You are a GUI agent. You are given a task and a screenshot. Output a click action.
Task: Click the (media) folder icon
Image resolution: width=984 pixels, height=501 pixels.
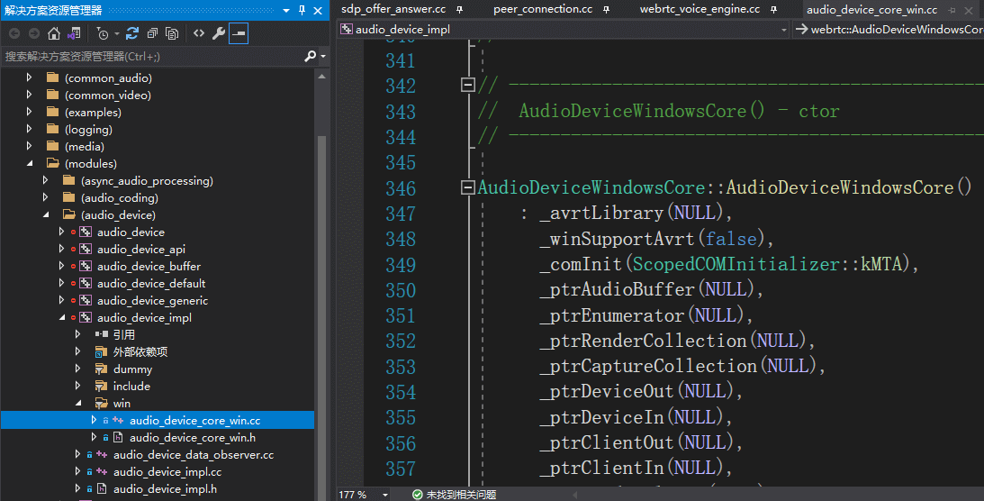(53, 146)
